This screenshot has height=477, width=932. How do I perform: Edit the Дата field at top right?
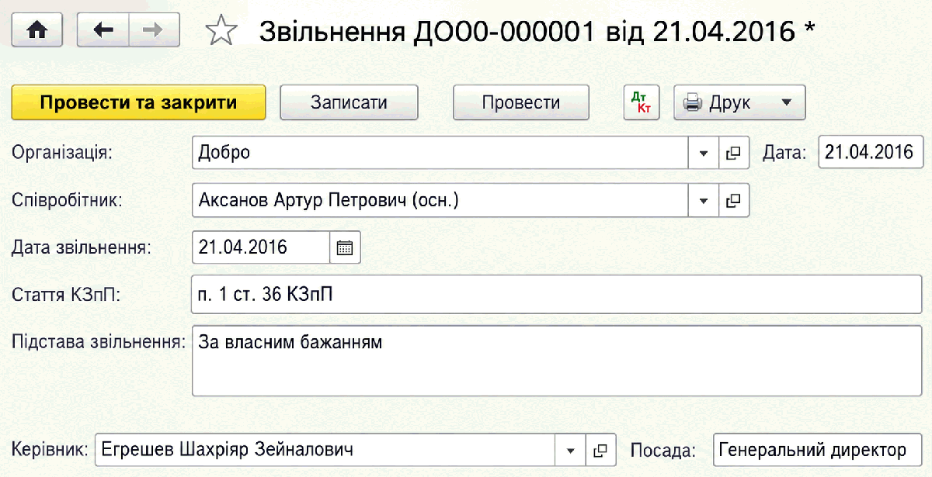coord(870,153)
